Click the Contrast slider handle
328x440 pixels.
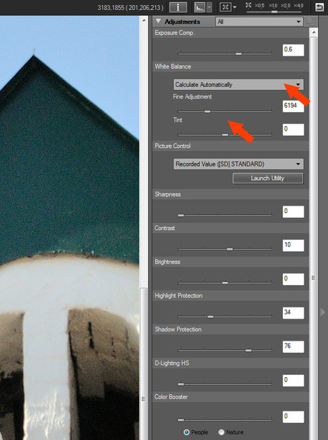pos(229,249)
